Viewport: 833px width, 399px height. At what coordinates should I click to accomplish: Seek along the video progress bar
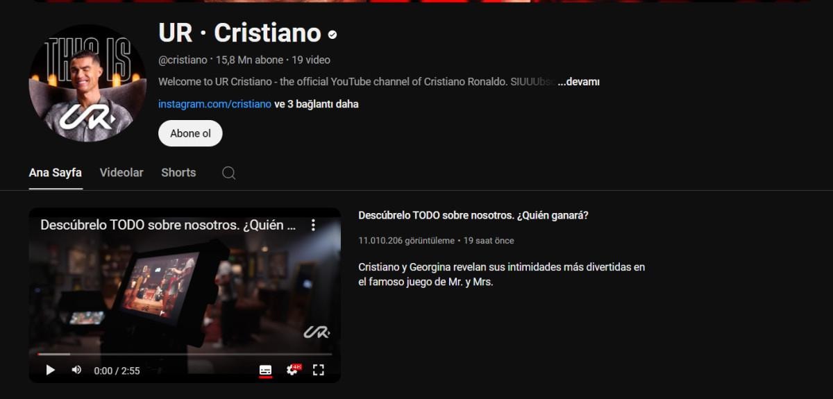click(185, 354)
